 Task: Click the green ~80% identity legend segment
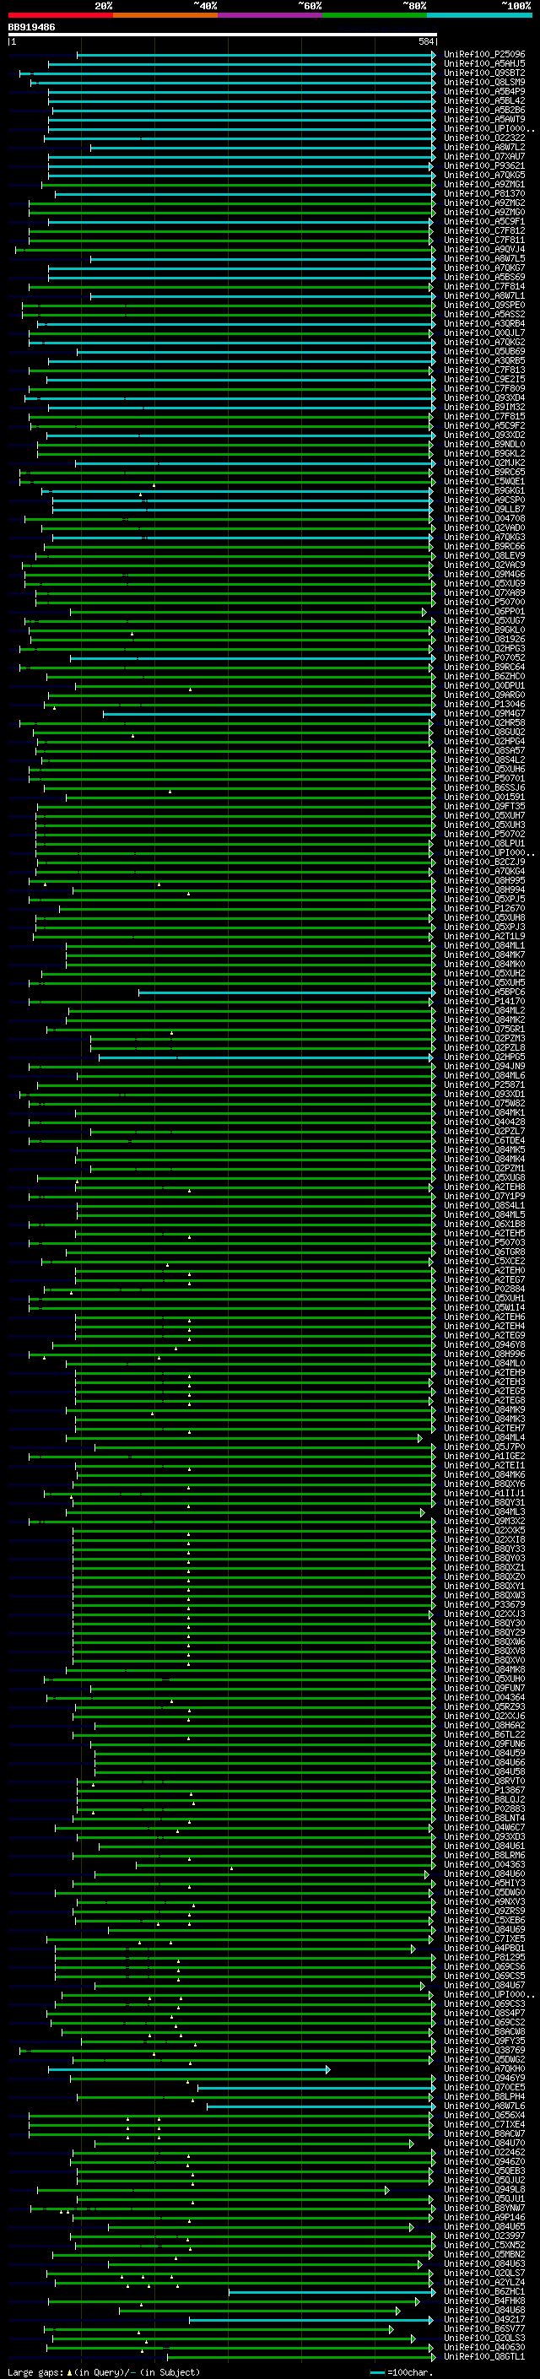click(x=375, y=15)
